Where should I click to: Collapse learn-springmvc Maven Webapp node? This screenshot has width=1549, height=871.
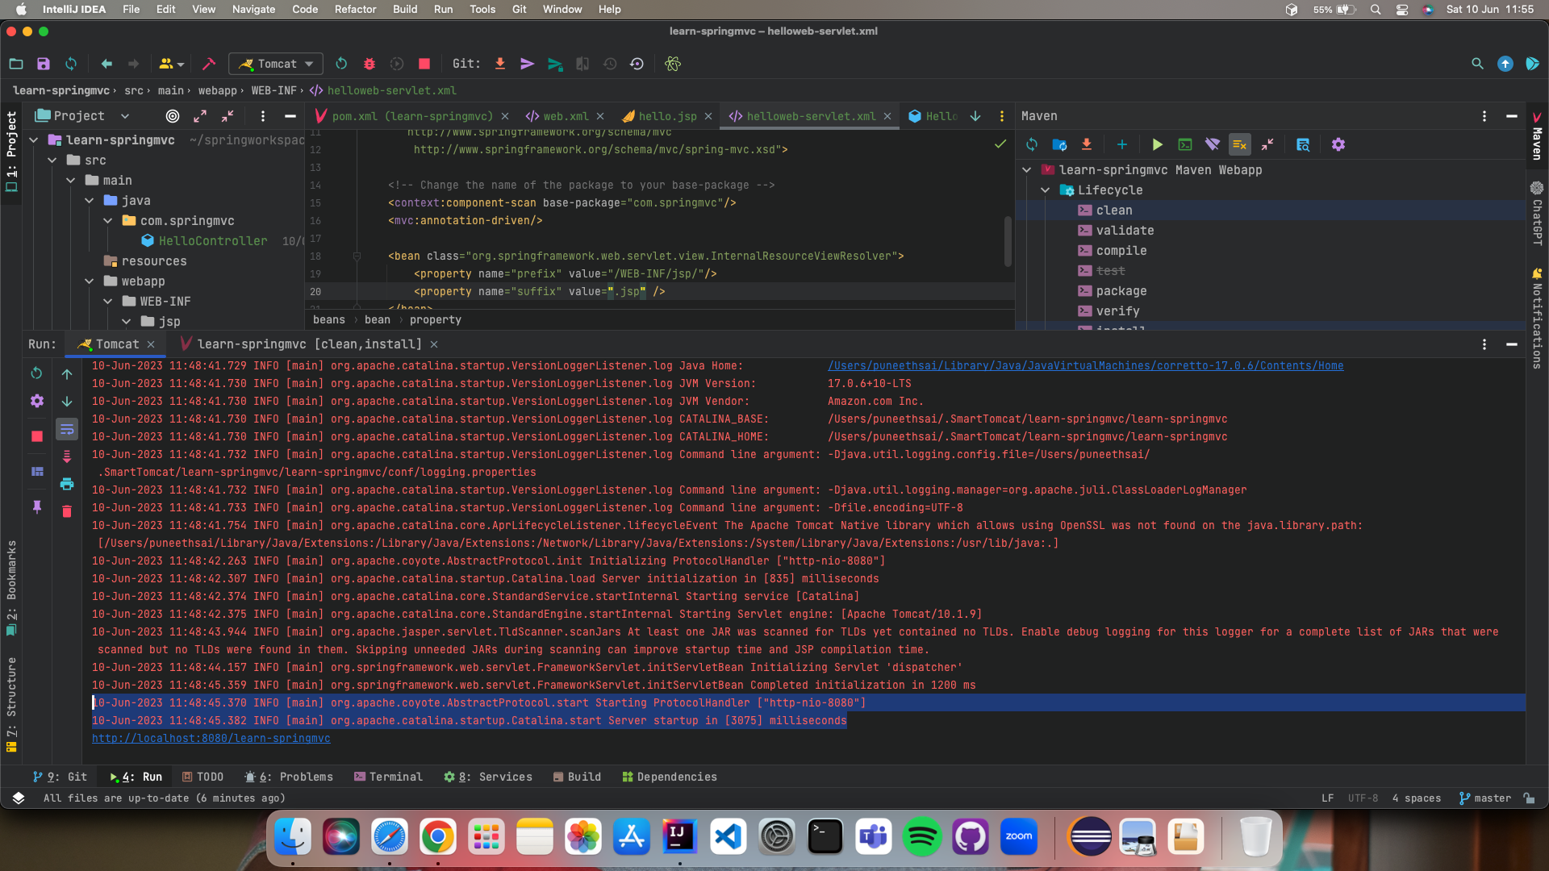click(1027, 170)
